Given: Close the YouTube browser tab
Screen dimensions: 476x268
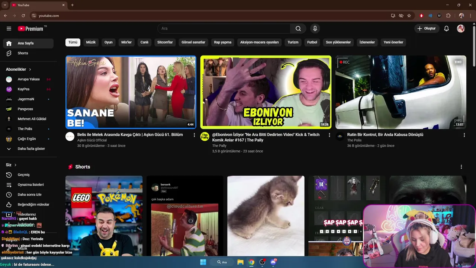Looking at the screenshot, I should point(63,5).
